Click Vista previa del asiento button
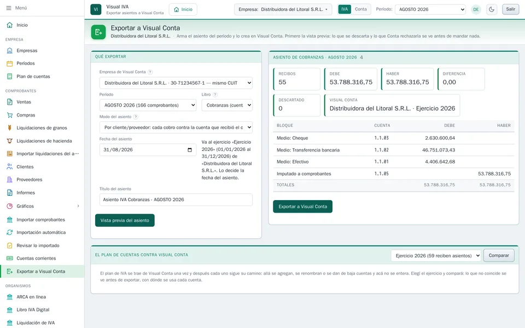The height and width of the screenshot is (328, 525). click(125, 220)
